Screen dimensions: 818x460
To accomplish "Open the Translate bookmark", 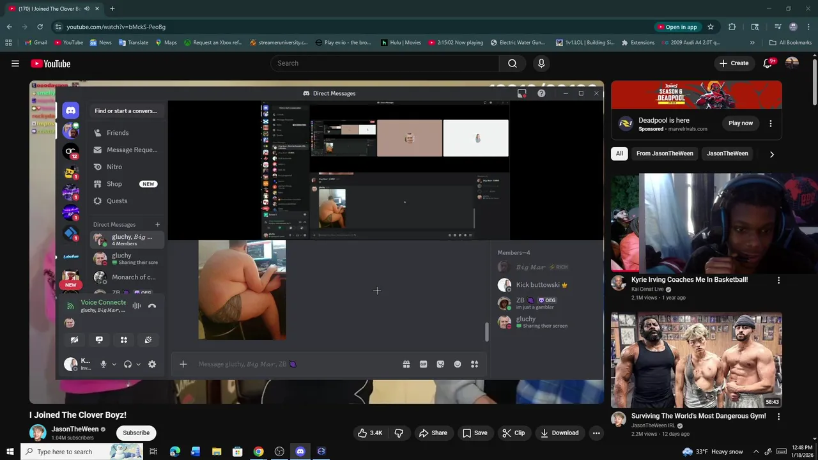I will pyautogui.click(x=133, y=42).
